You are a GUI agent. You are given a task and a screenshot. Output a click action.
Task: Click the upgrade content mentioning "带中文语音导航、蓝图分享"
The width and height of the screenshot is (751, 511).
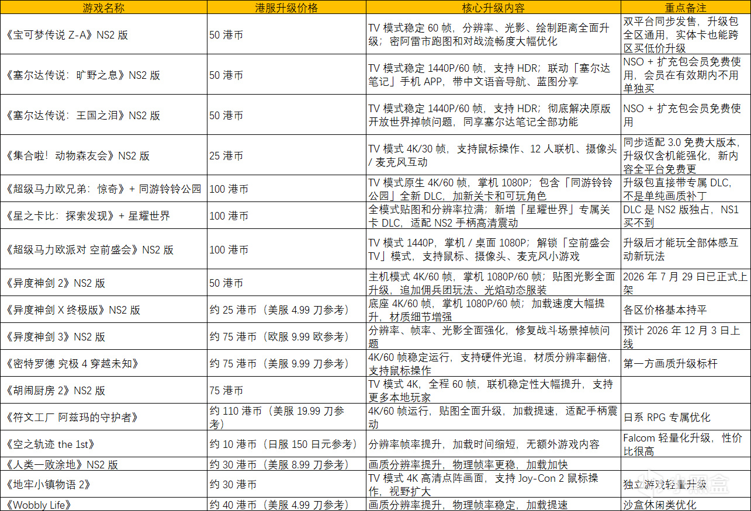(494, 75)
